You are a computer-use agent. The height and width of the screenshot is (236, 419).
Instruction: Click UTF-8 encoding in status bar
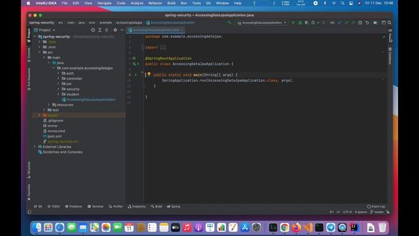point(347,212)
